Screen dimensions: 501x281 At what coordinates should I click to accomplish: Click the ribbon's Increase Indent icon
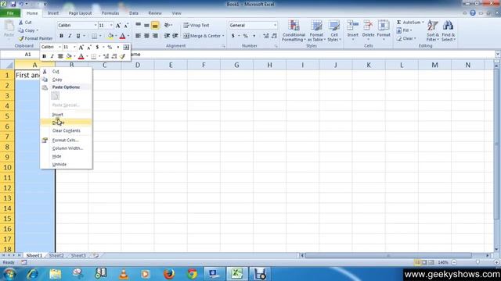[175, 36]
